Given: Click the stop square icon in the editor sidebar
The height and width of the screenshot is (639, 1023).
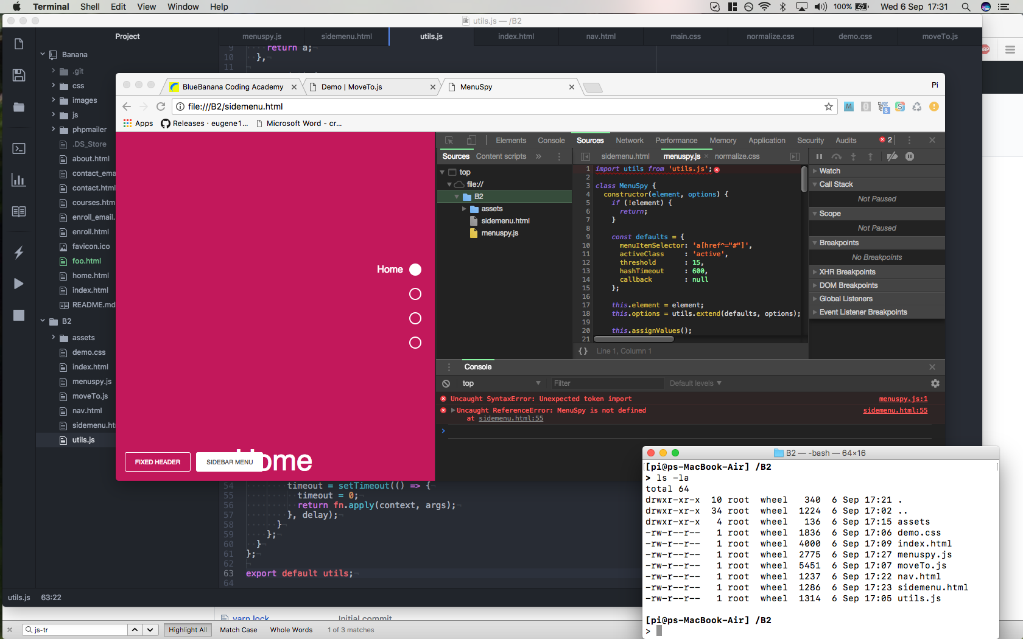Looking at the screenshot, I should click(x=19, y=315).
